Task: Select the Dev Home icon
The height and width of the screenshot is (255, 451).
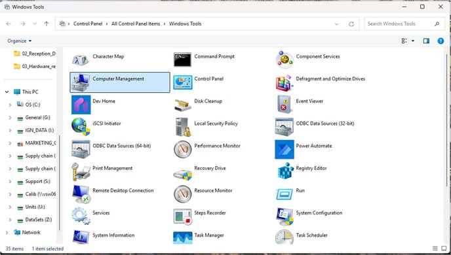Action: coord(81,105)
